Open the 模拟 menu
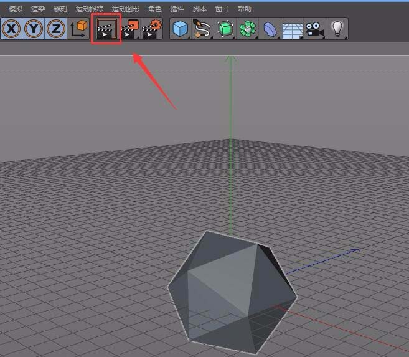This screenshot has height=357, width=409. (16, 9)
